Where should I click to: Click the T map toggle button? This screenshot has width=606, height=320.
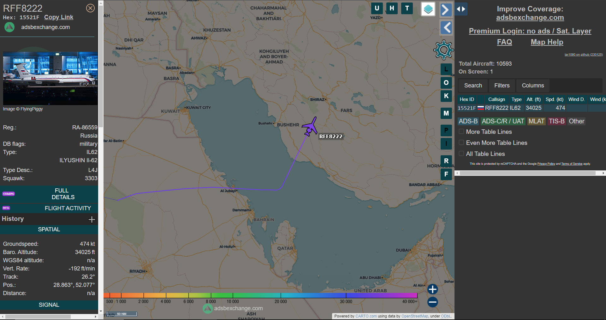pyautogui.click(x=407, y=8)
